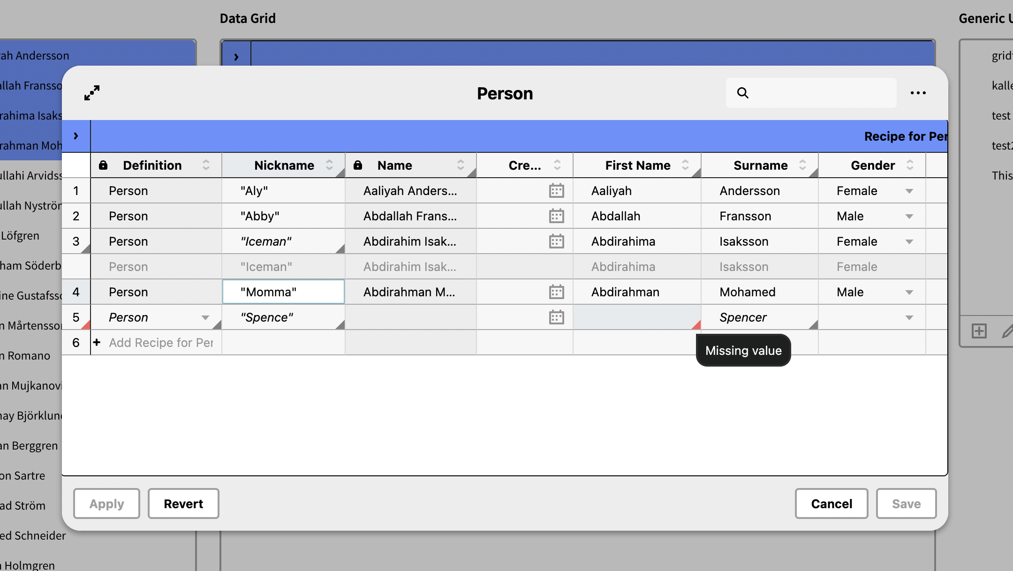The width and height of the screenshot is (1013, 571).
Task: Click the Gender column header
Action: pos(872,165)
